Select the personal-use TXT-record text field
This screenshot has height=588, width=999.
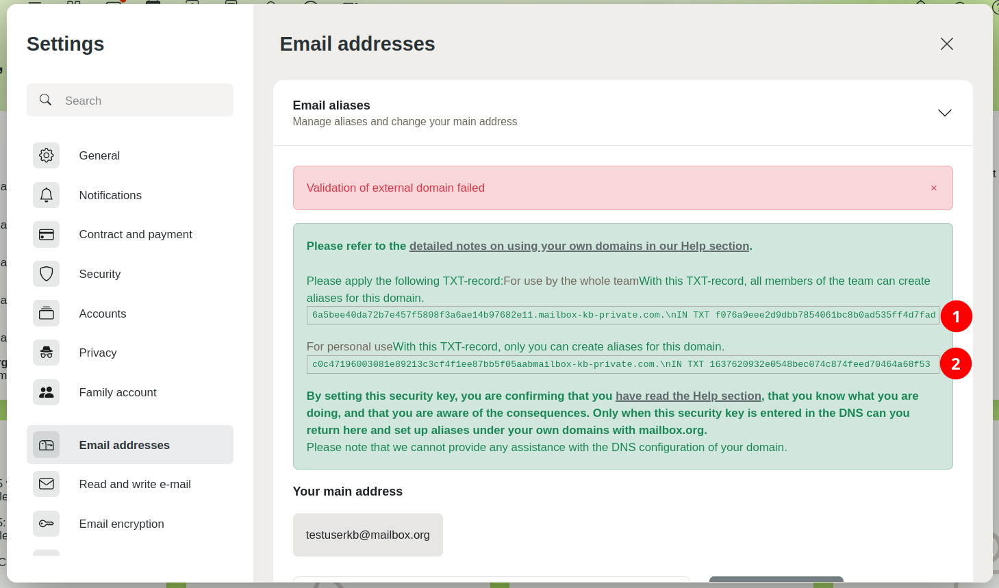(x=622, y=364)
